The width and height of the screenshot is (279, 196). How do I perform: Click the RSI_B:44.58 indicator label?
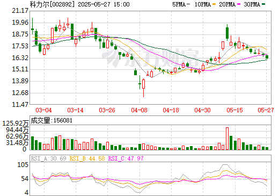tap(87, 158)
